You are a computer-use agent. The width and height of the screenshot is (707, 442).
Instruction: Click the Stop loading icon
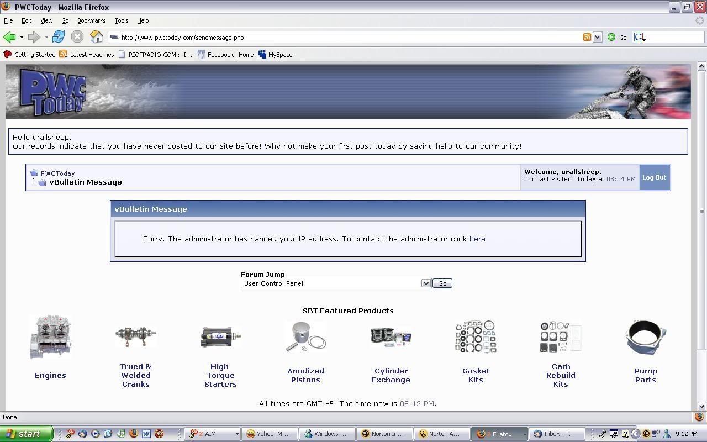click(77, 37)
